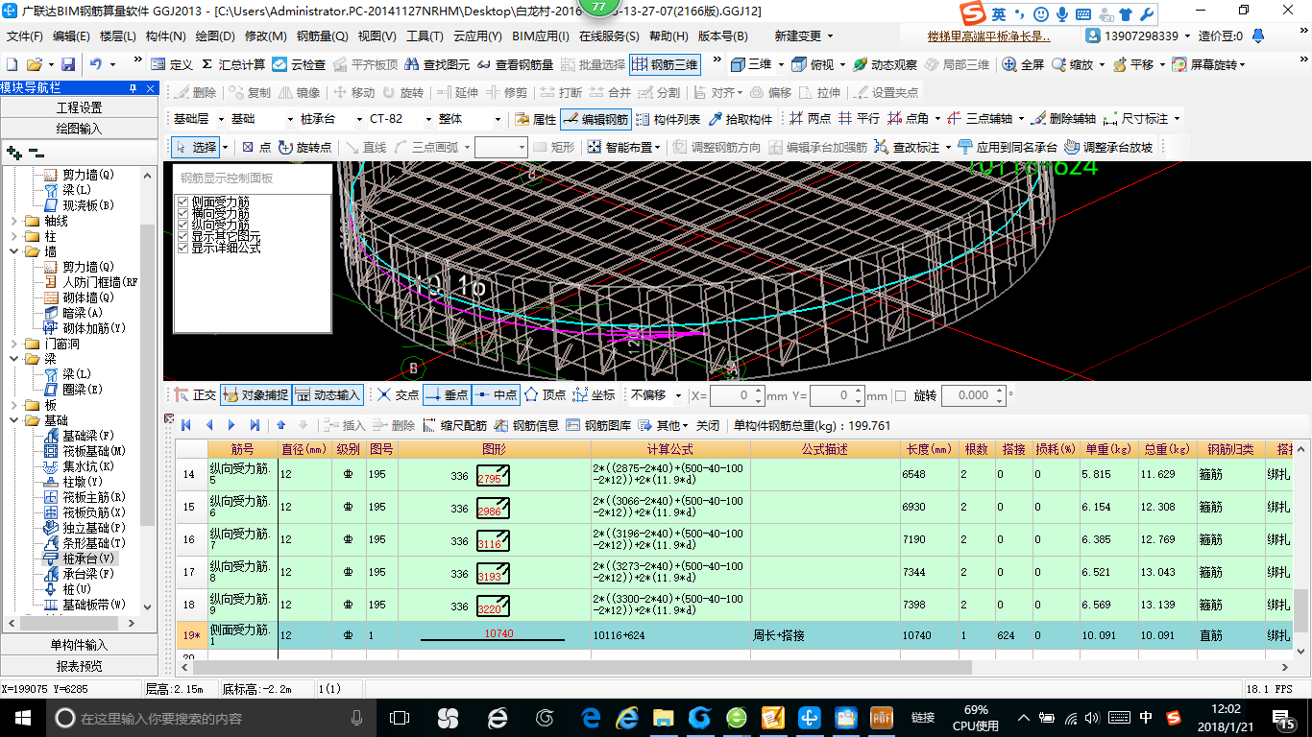Click 报表预览 button
This screenshot has width=1312, height=737.
click(79, 666)
